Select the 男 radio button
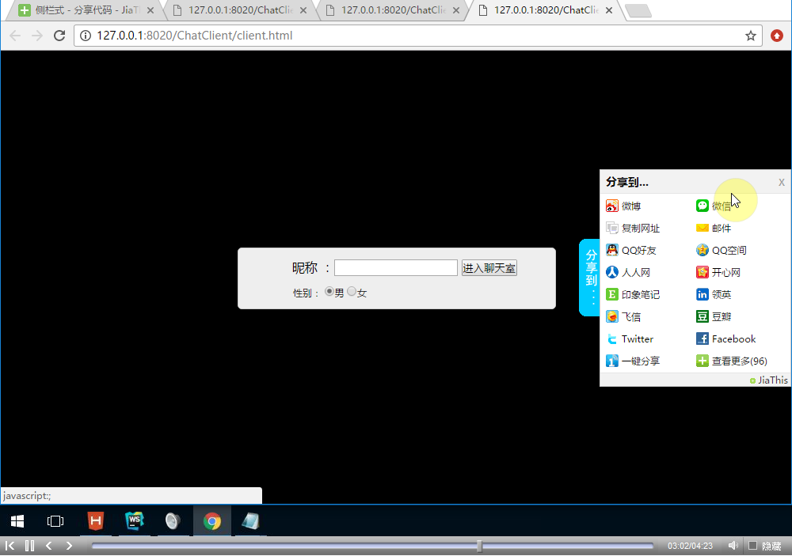 (329, 292)
